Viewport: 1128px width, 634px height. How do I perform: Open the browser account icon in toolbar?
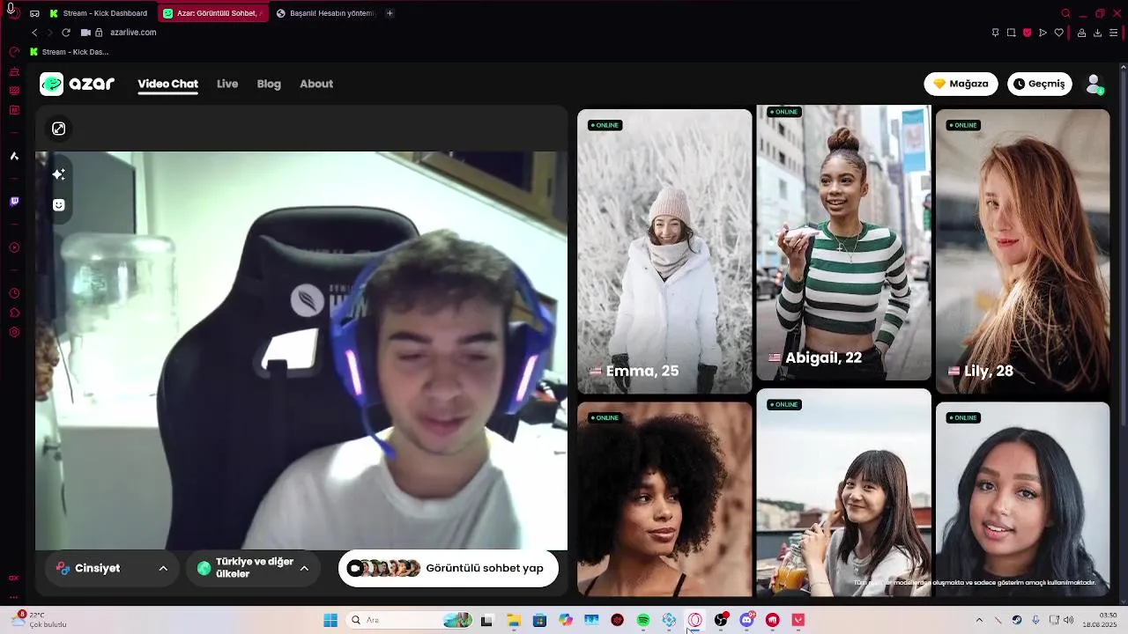1081,33
